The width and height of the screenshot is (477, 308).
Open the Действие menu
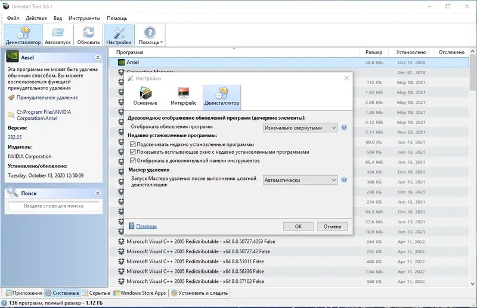coord(36,18)
